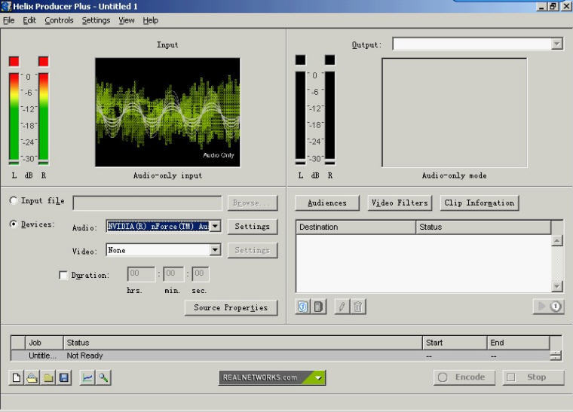The image size is (573, 412).
Task: Open the Settings menu
Action: pyautogui.click(x=96, y=20)
